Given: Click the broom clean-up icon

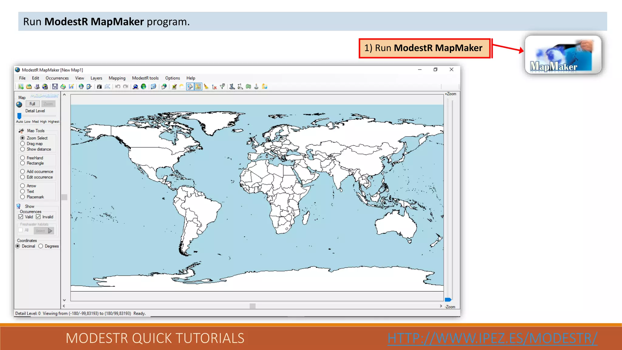Looking at the screenshot, I should click(206, 87).
